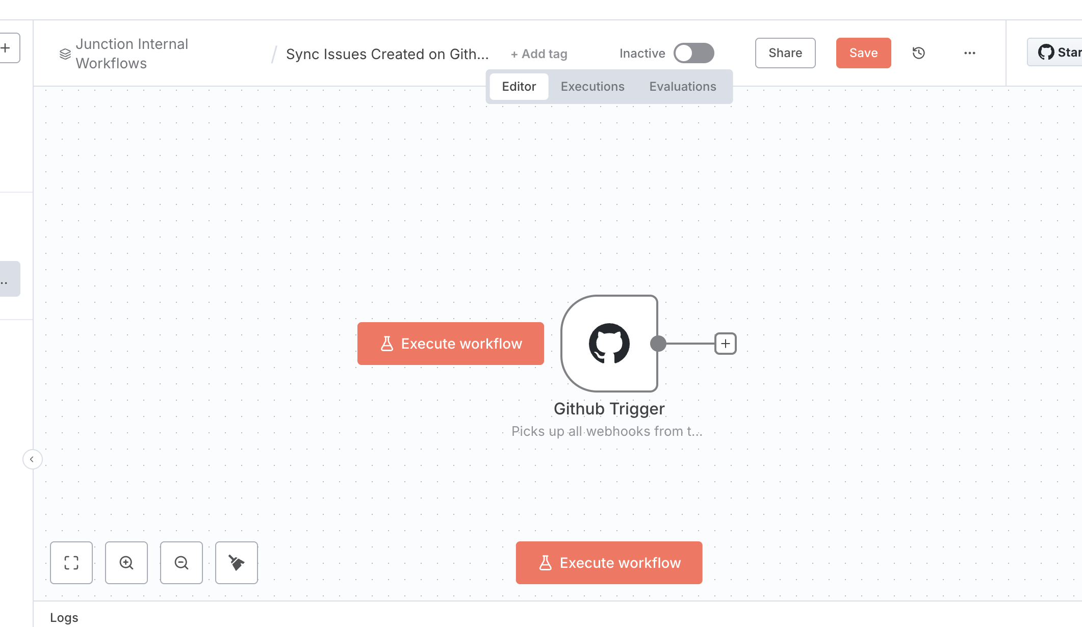Create a new workflow from sidebar plus
The height and width of the screenshot is (627, 1082).
[x=6, y=47]
